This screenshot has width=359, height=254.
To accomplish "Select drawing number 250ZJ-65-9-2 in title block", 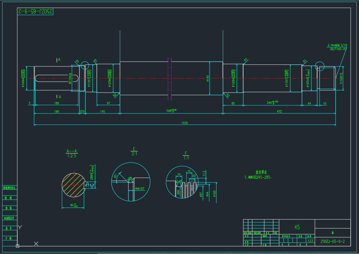I will pos(332,242).
